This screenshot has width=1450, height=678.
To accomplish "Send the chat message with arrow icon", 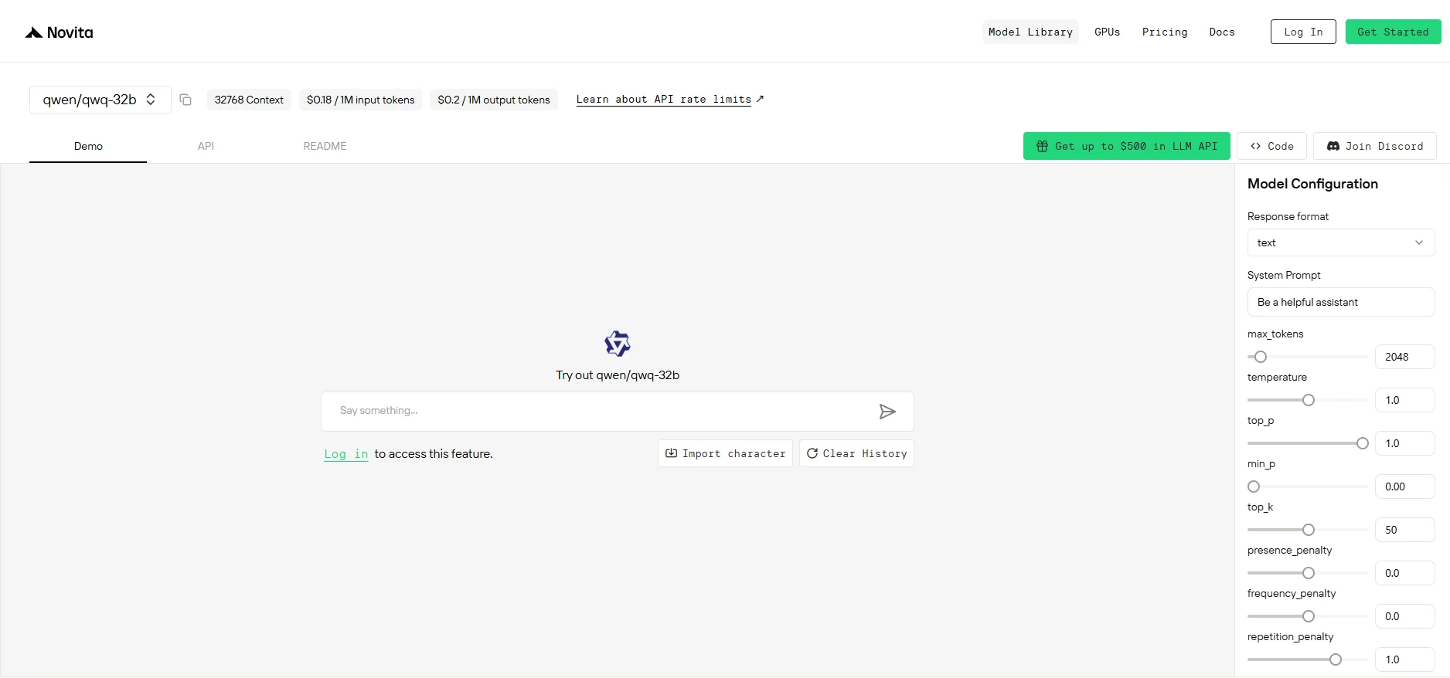I will click(887, 412).
